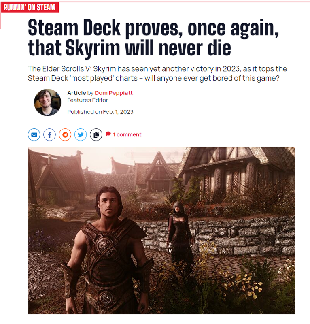Image resolution: width=310 pixels, height=324 pixels.
Task: Click the 'Published on Feb. 1, 2023' date
Action: point(100,112)
